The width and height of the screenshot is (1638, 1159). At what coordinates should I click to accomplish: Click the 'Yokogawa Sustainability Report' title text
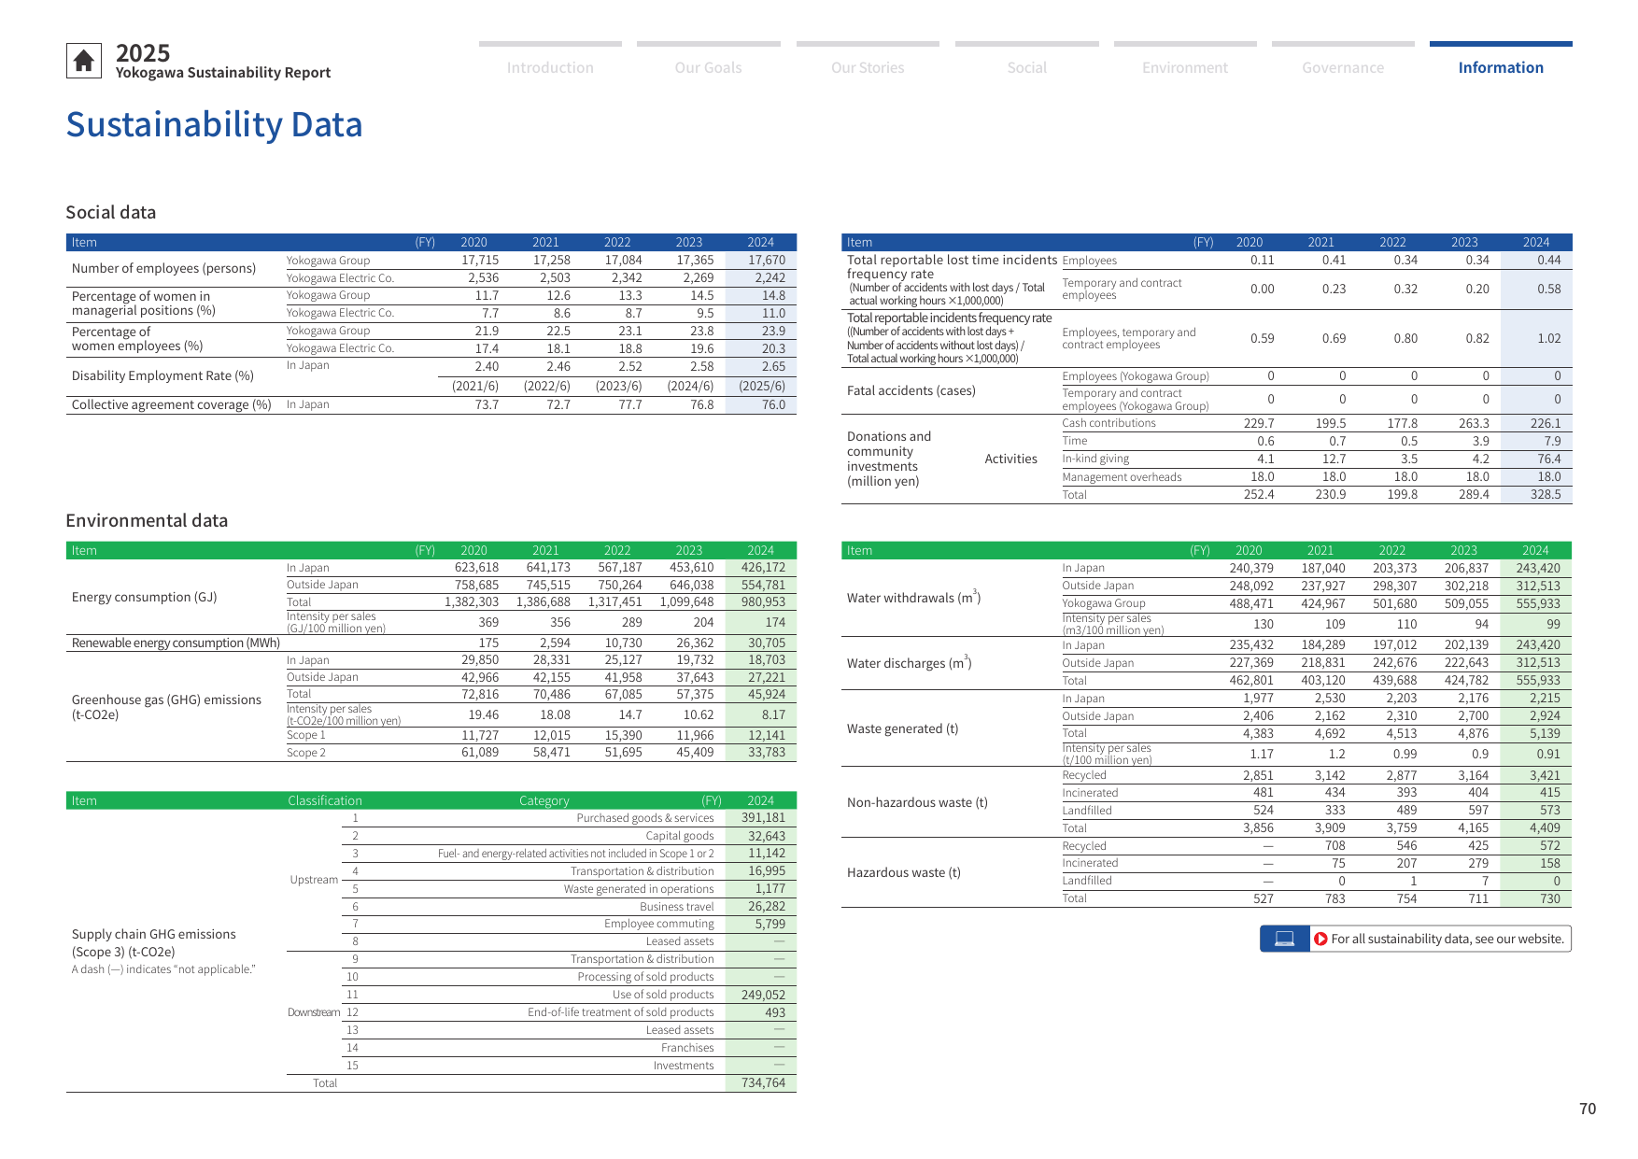click(x=223, y=73)
